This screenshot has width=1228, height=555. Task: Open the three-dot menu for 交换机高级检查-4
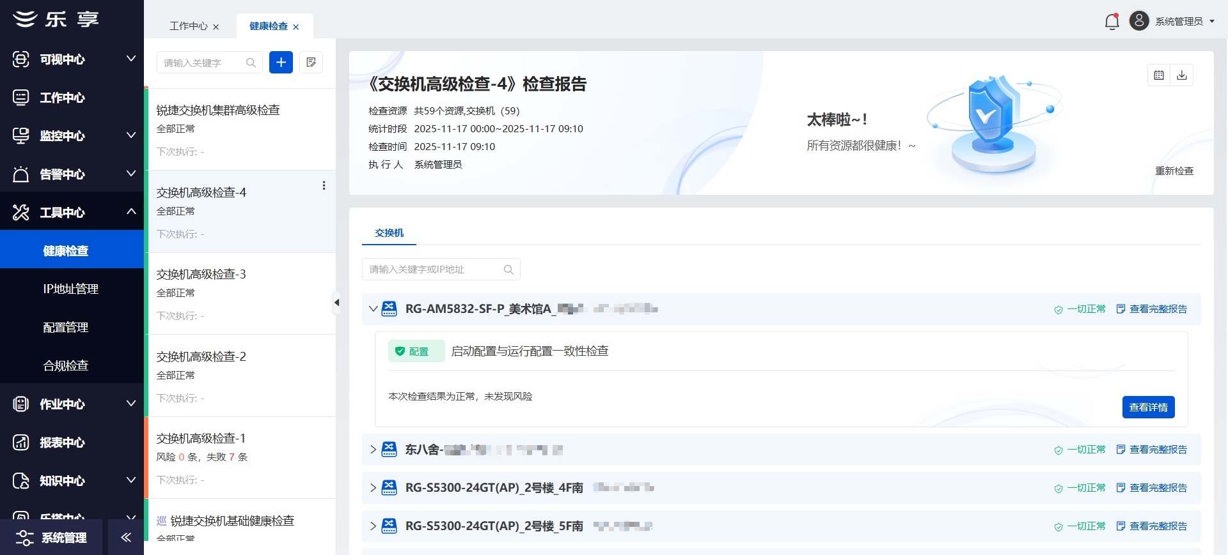tap(324, 185)
